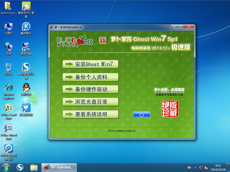Image resolution: width=230 pixels, height=172 pixels.
Task: Click the muted volume tray icon
Action: coord(206,168)
